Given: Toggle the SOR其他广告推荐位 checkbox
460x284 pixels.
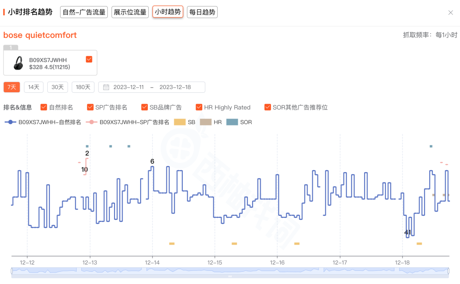Looking at the screenshot, I should [x=267, y=107].
